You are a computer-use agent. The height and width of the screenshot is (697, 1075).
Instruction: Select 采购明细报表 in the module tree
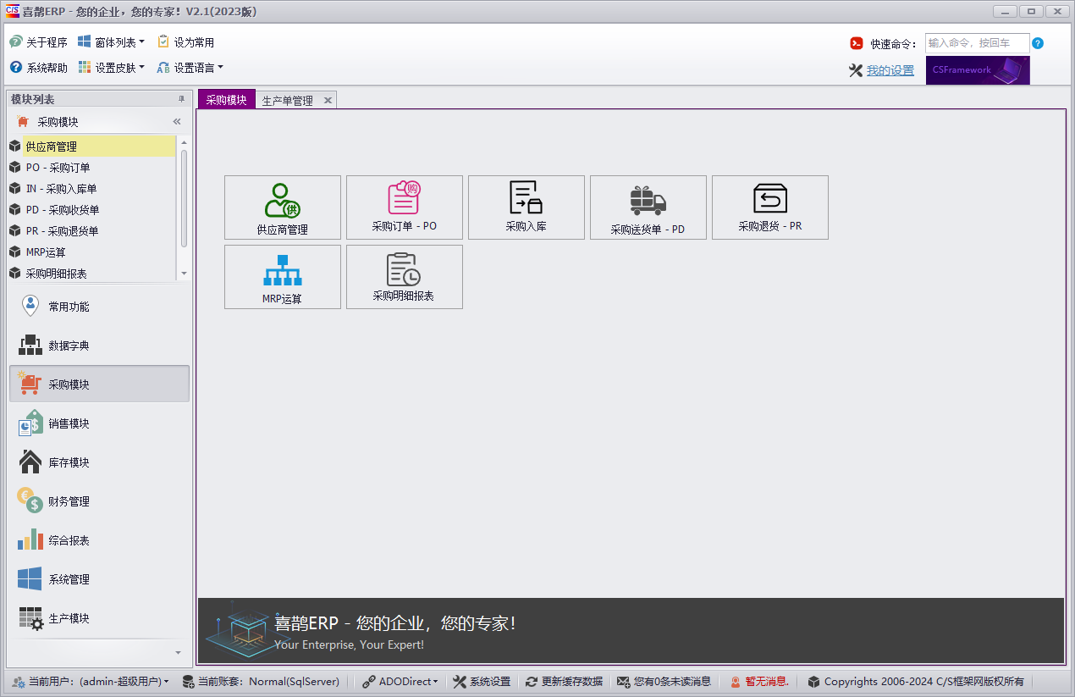(x=91, y=274)
